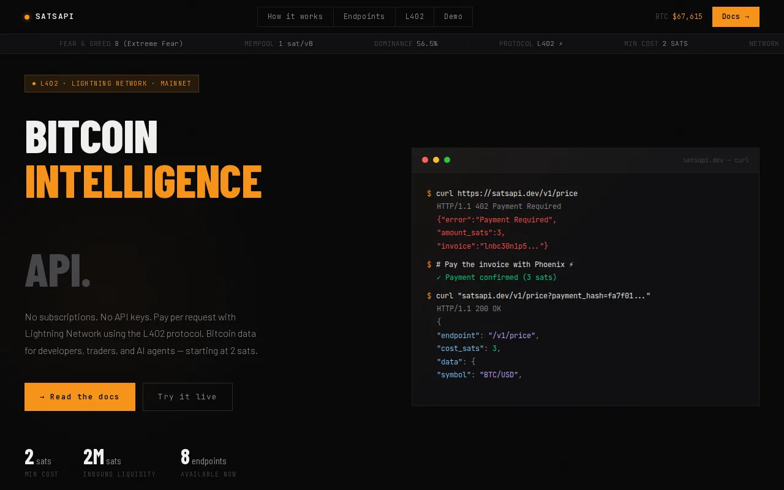Open the How it works nav item

295,17
